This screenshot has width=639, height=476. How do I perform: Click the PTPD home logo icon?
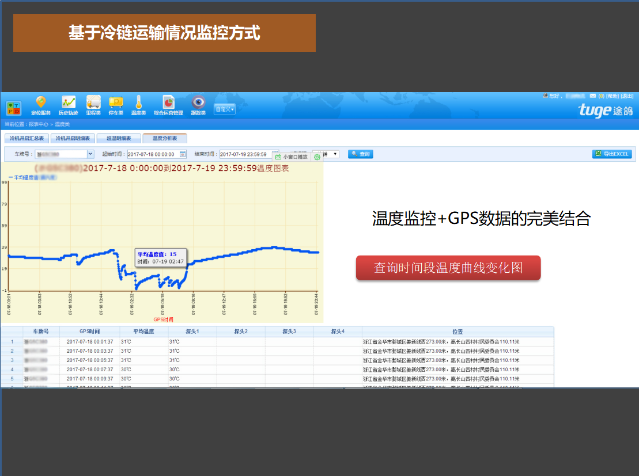pos(13,108)
